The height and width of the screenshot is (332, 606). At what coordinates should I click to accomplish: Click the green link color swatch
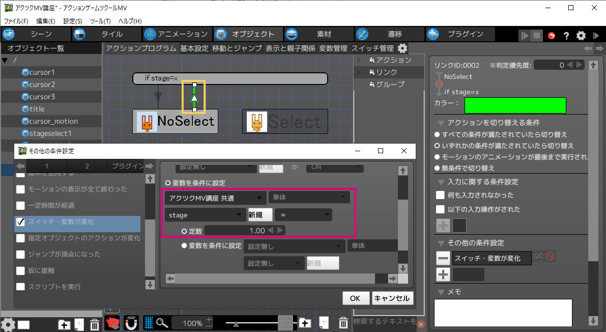(x=515, y=105)
